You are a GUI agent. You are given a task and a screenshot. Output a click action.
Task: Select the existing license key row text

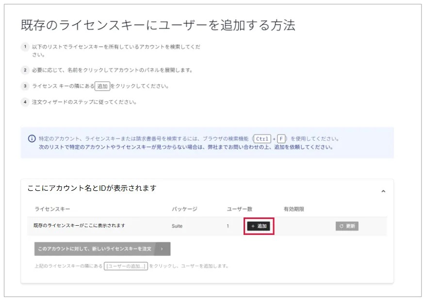[79, 226]
